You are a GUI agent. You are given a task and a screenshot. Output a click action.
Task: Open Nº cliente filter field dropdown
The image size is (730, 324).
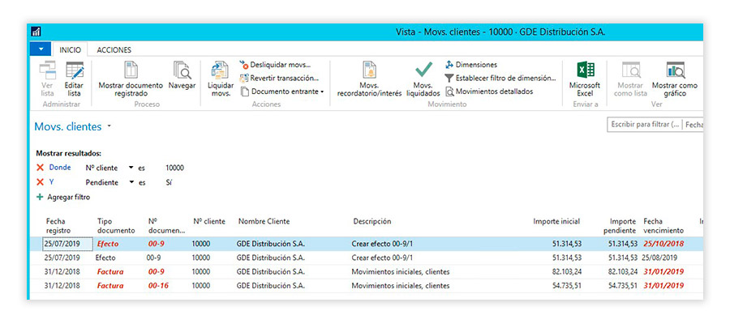[131, 168]
